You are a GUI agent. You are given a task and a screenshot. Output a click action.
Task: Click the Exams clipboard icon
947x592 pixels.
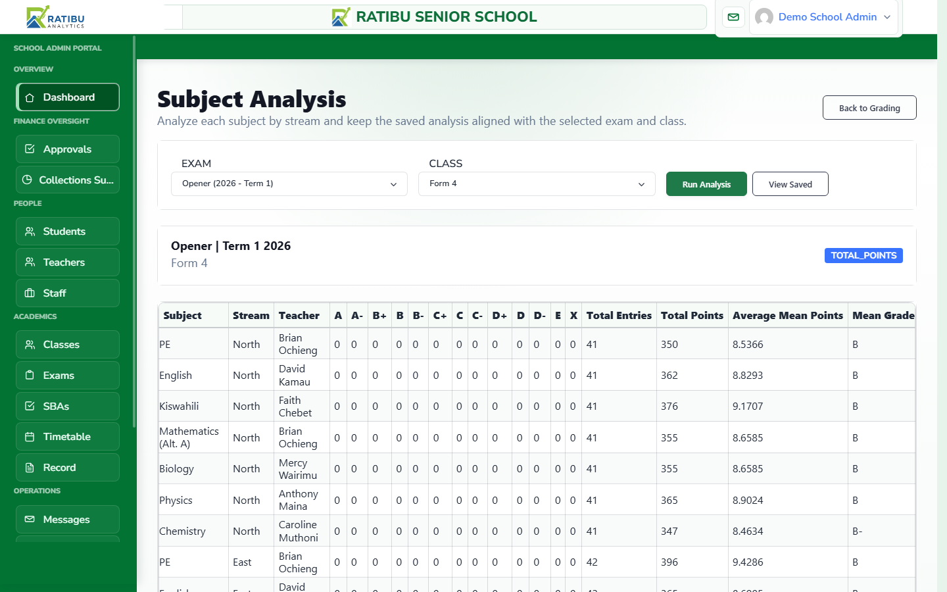click(x=30, y=376)
